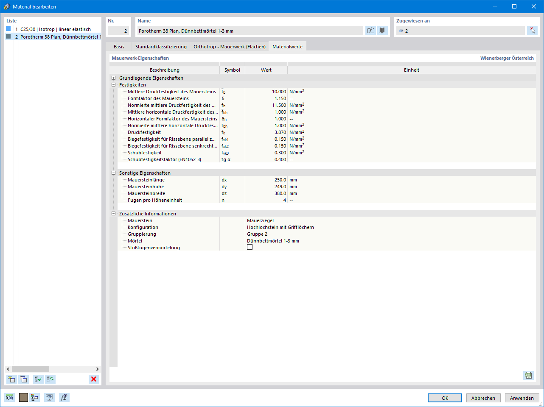Create a new material in the list
This screenshot has height=407, width=544.
(x=11, y=379)
